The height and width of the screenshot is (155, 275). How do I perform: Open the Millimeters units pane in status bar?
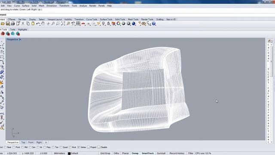(x=59, y=153)
